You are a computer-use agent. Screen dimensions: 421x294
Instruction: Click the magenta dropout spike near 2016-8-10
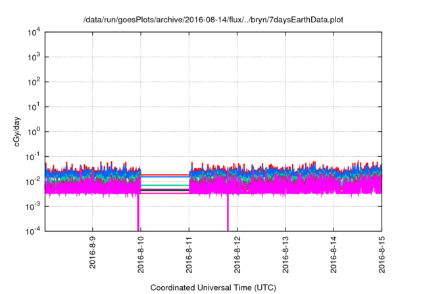pyautogui.click(x=138, y=213)
